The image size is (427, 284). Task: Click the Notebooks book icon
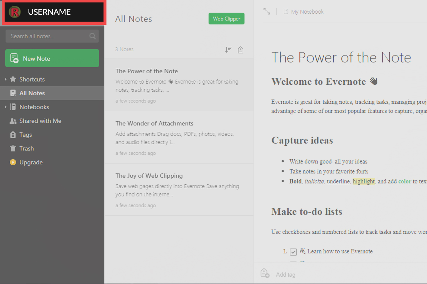[x=13, y=107]
